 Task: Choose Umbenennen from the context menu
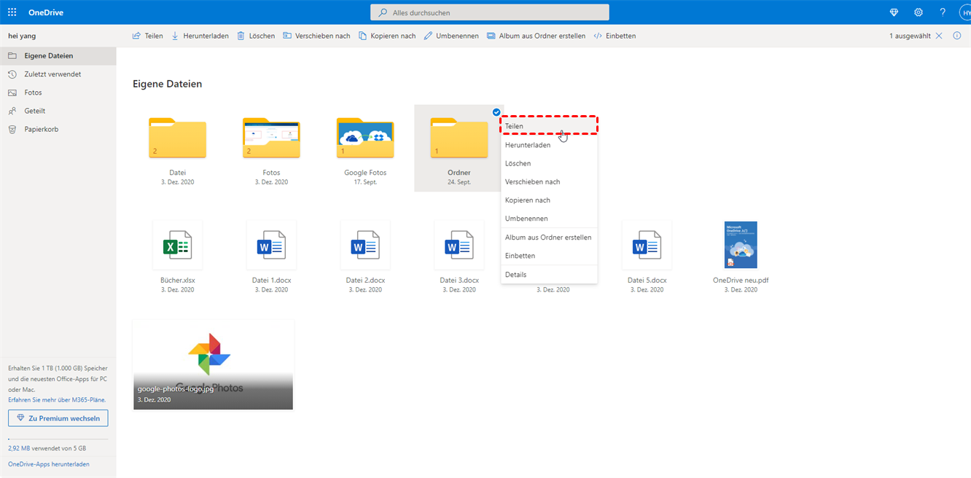tap(526, 219)
